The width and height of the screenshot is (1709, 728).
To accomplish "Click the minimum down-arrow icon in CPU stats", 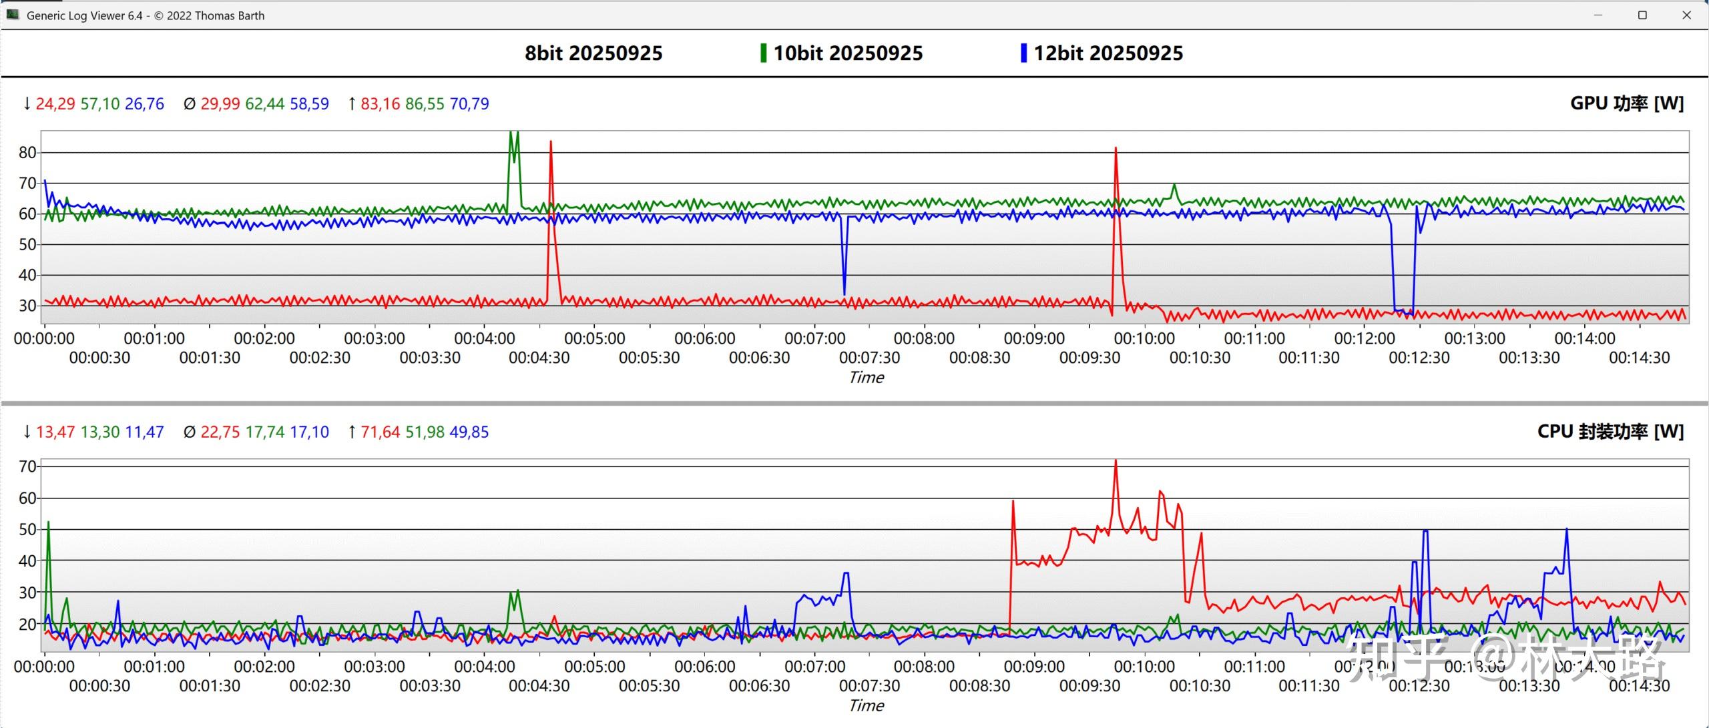I will pyautogui.click(x=27, y=432).
